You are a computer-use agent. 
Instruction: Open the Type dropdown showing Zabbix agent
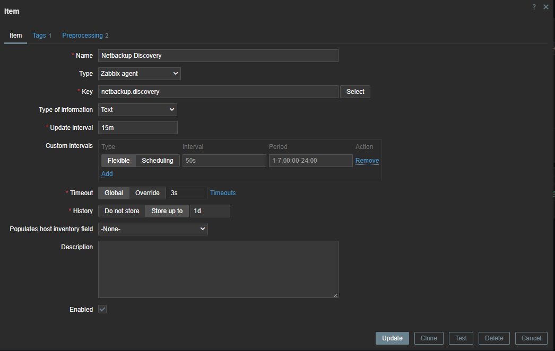tap(139, 73)
